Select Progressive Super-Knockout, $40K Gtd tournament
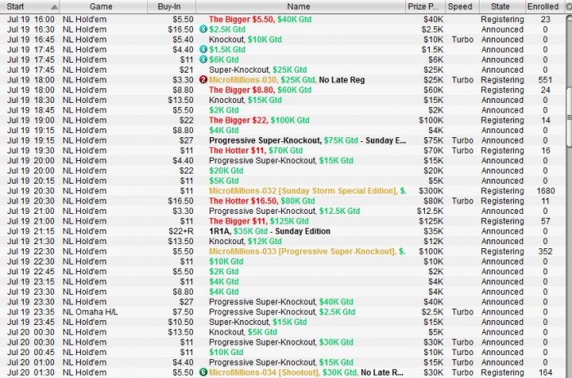The width and height of the screenshot is (572, 378). tap(283, 302)
